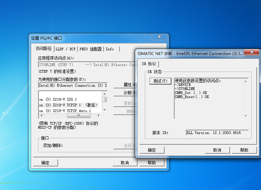Click the S7ONLINE access point field
The height and width of the screenshot is (190, 261).
[86, 65]
